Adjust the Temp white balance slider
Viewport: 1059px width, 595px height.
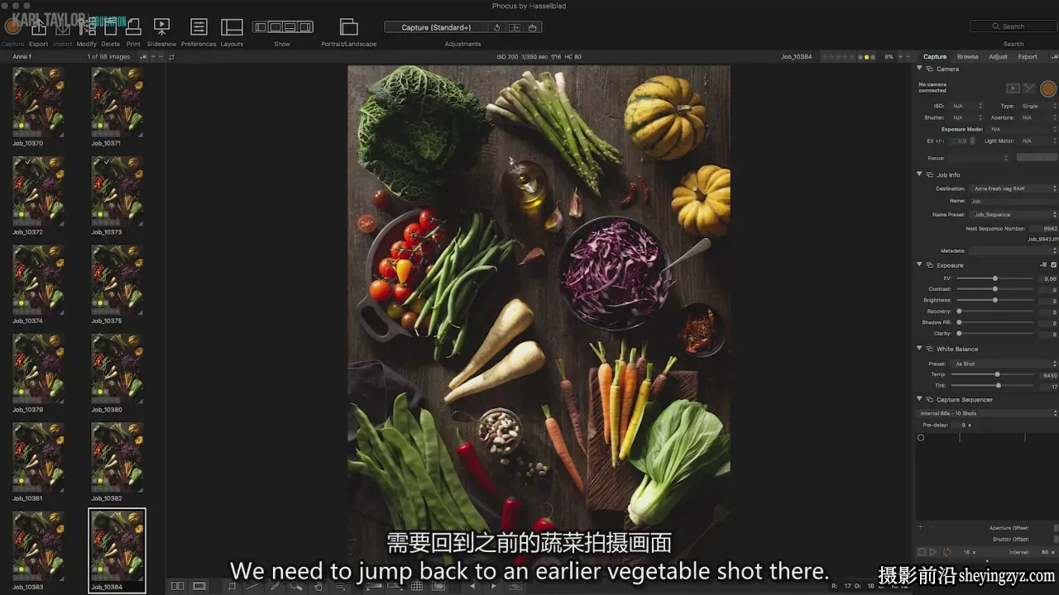pos(994,374)
